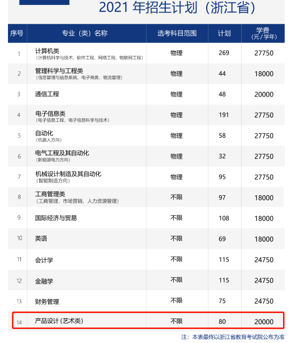
Task: Click tuition 24750 in 财务管理 row
Action: coord(264,301)
